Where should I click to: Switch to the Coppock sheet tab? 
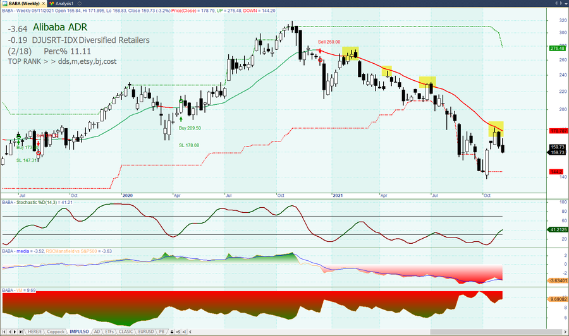(56, 332)
